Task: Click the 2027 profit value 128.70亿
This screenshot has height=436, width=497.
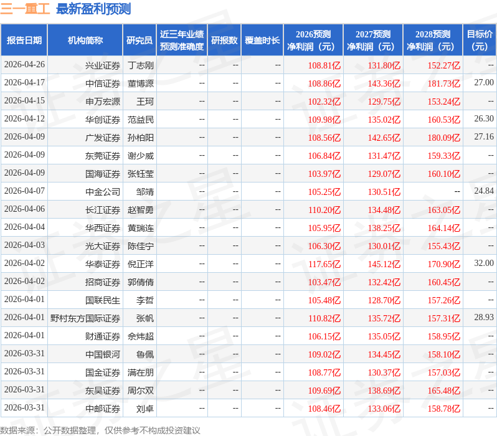Action: [x=384, y=301]
